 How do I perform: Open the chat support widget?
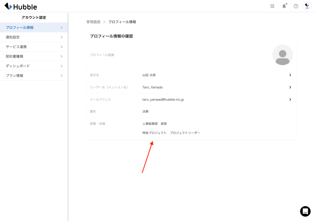click(305, 211)
